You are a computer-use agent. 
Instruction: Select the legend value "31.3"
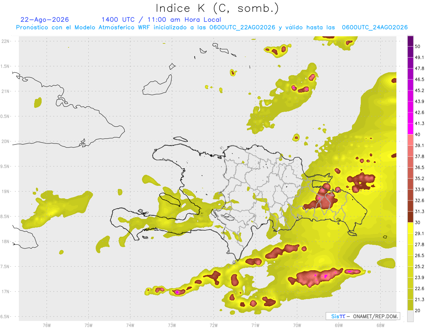point(420,211)
